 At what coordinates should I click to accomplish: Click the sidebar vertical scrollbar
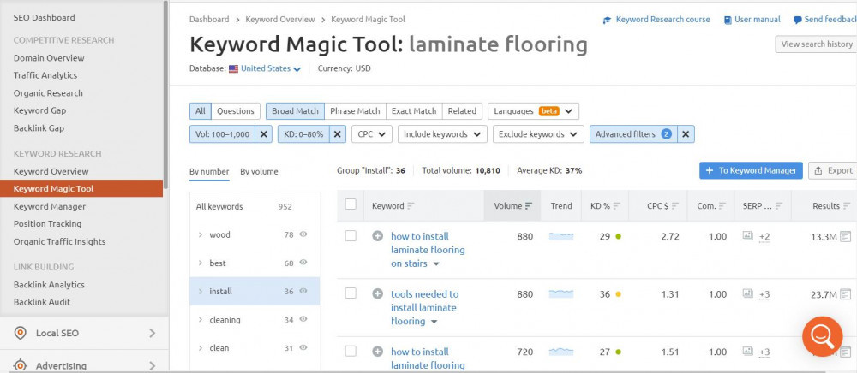(x=165, y=94)
